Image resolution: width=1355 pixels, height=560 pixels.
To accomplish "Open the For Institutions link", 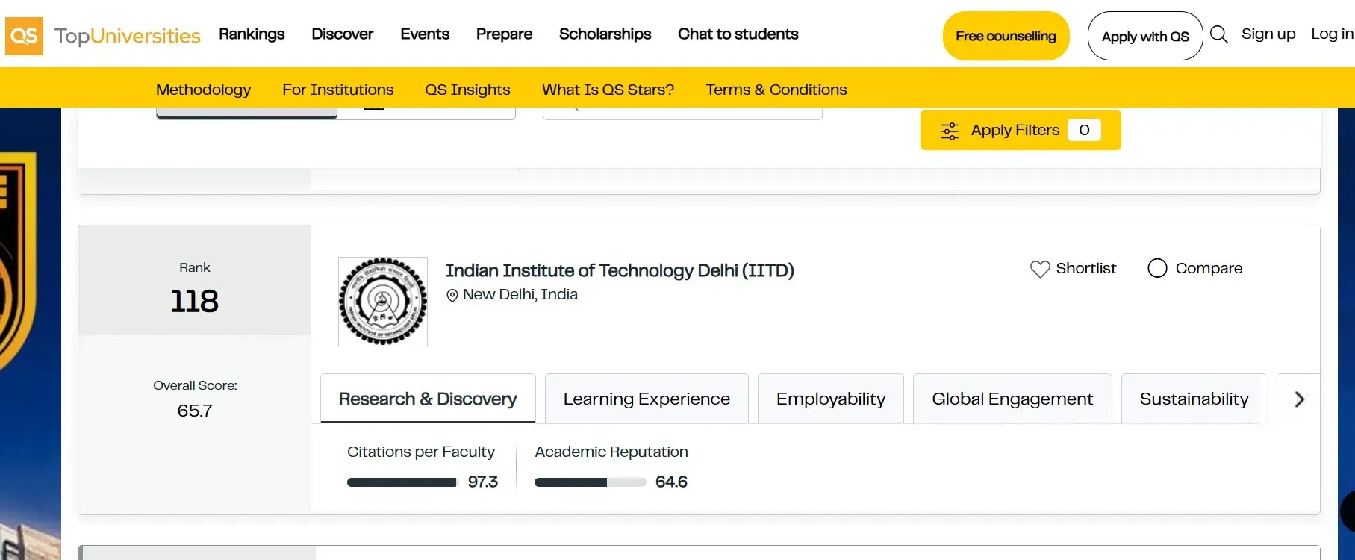I will 337,90.
